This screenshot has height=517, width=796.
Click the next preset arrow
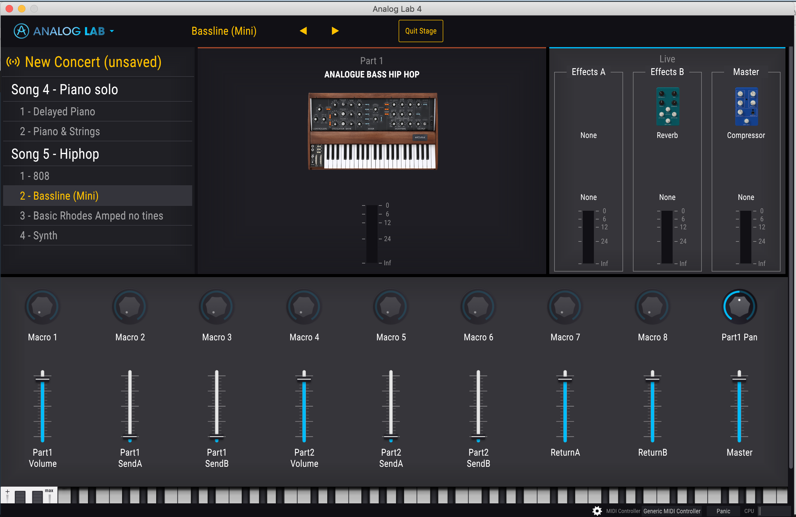335,30
